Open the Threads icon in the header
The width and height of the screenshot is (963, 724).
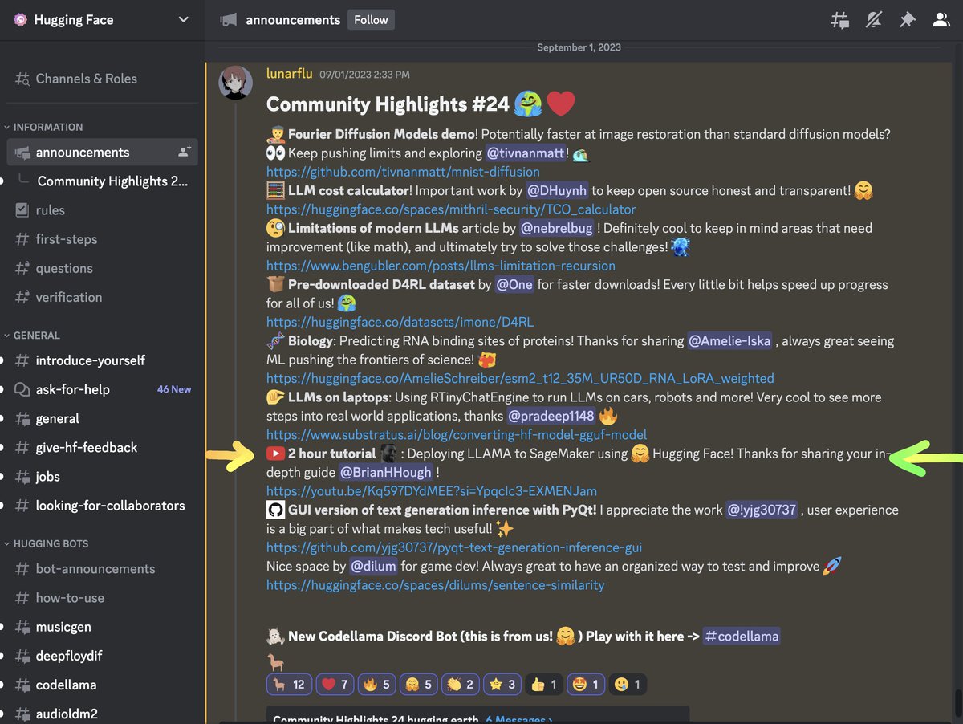click(x=839, y=20)
